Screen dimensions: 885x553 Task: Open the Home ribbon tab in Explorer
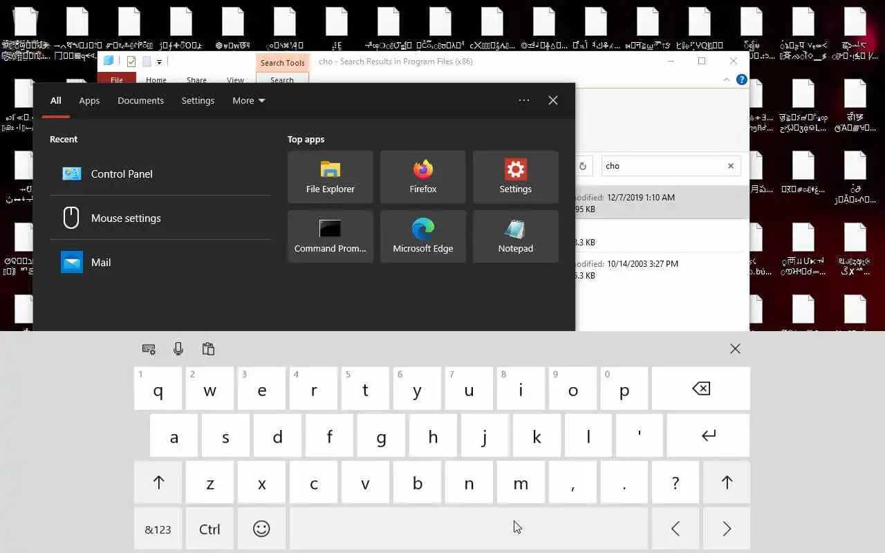tap(156, 80)
